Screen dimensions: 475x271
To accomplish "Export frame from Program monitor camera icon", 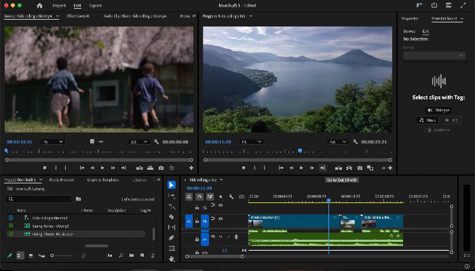I will point(360,168).
